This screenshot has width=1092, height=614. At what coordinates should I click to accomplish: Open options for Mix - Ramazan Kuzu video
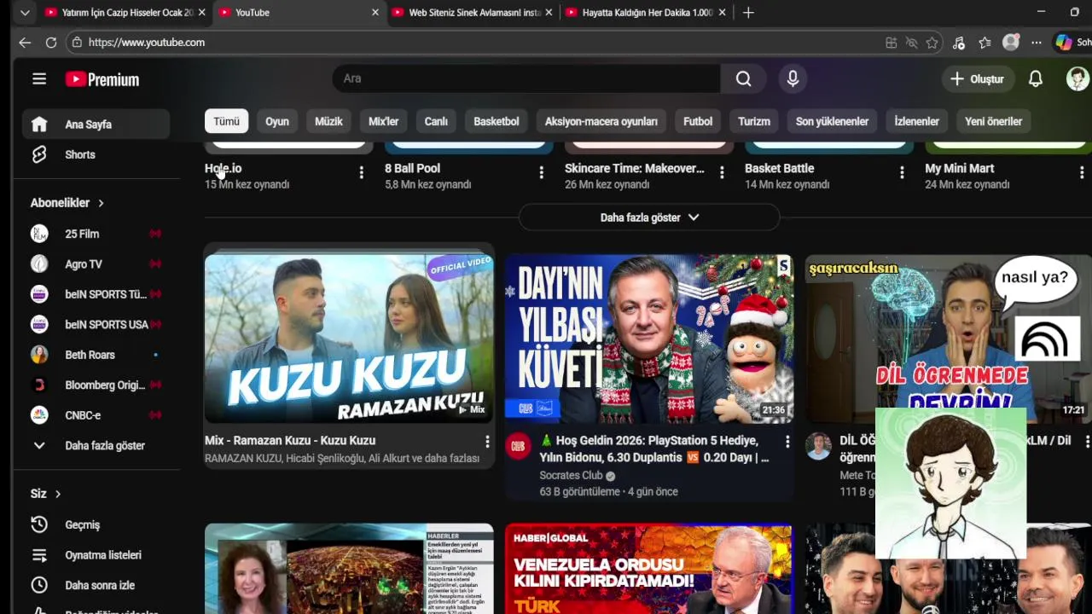point(487,442)
